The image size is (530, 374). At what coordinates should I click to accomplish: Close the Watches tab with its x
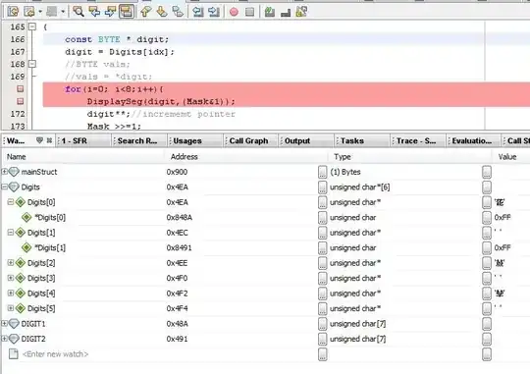tap(49, 140)
